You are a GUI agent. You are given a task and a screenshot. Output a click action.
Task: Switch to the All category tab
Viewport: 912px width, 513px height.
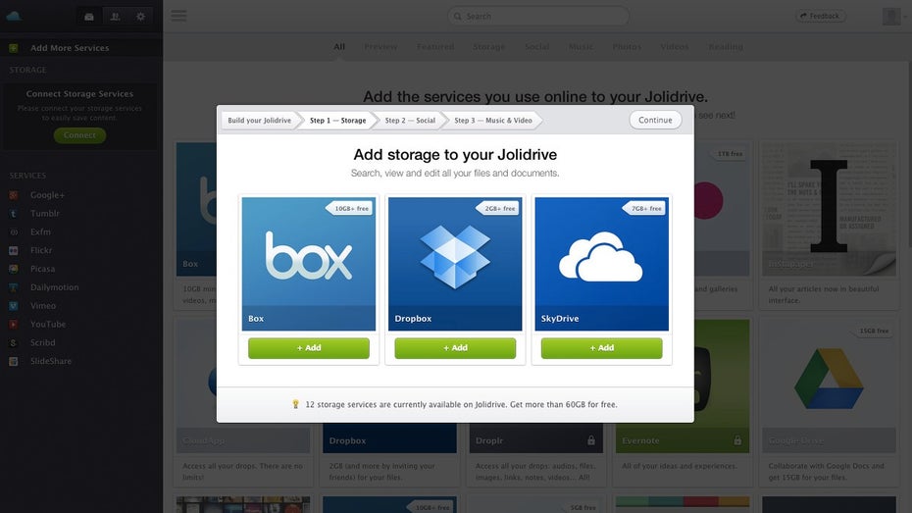[x=339, y=46]
